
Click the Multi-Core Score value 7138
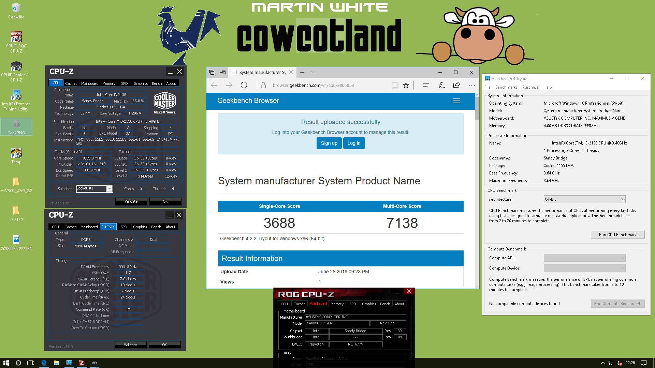pyautogui.click(x=402, y=223)
